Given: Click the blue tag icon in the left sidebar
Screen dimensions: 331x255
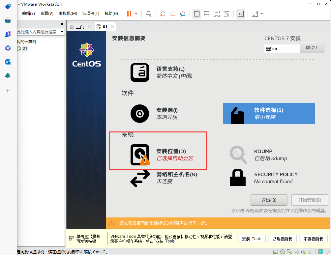Looking at the screenshot, I should click(x=8, y=7).
